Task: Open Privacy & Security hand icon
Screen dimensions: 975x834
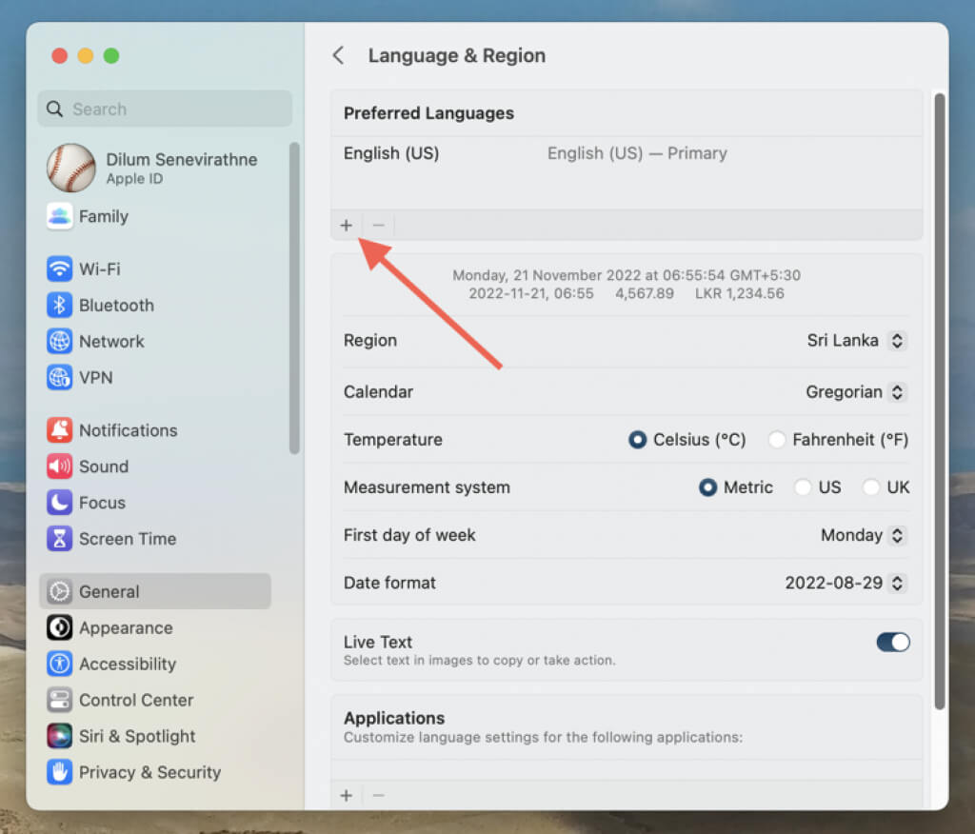Action: (60, 772)
